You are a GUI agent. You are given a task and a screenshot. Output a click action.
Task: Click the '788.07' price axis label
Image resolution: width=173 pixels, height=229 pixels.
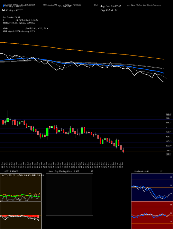click(x=169, y=146)
